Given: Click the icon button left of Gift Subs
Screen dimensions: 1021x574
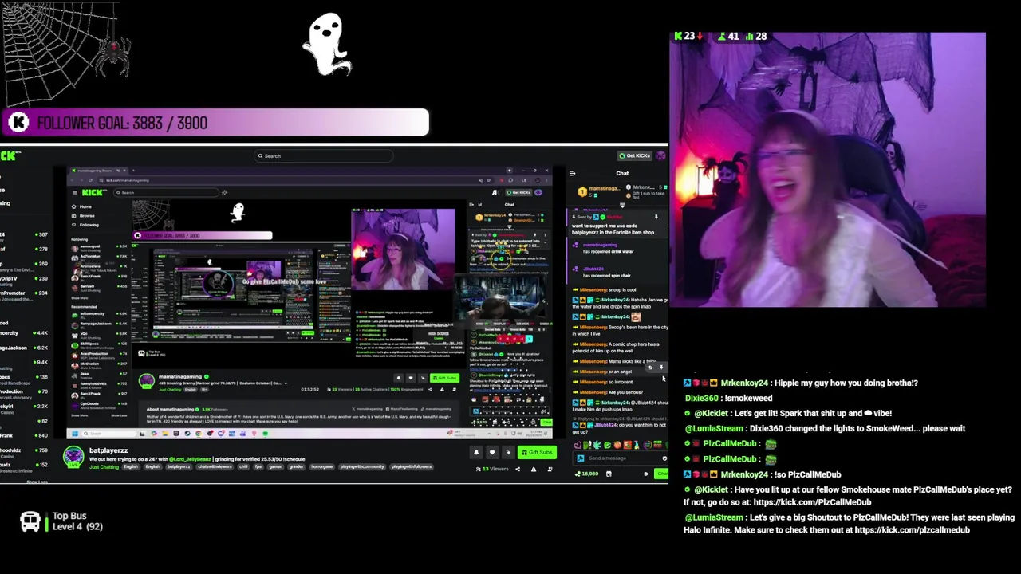Looking at the screenshot, I should coord(508,452).
